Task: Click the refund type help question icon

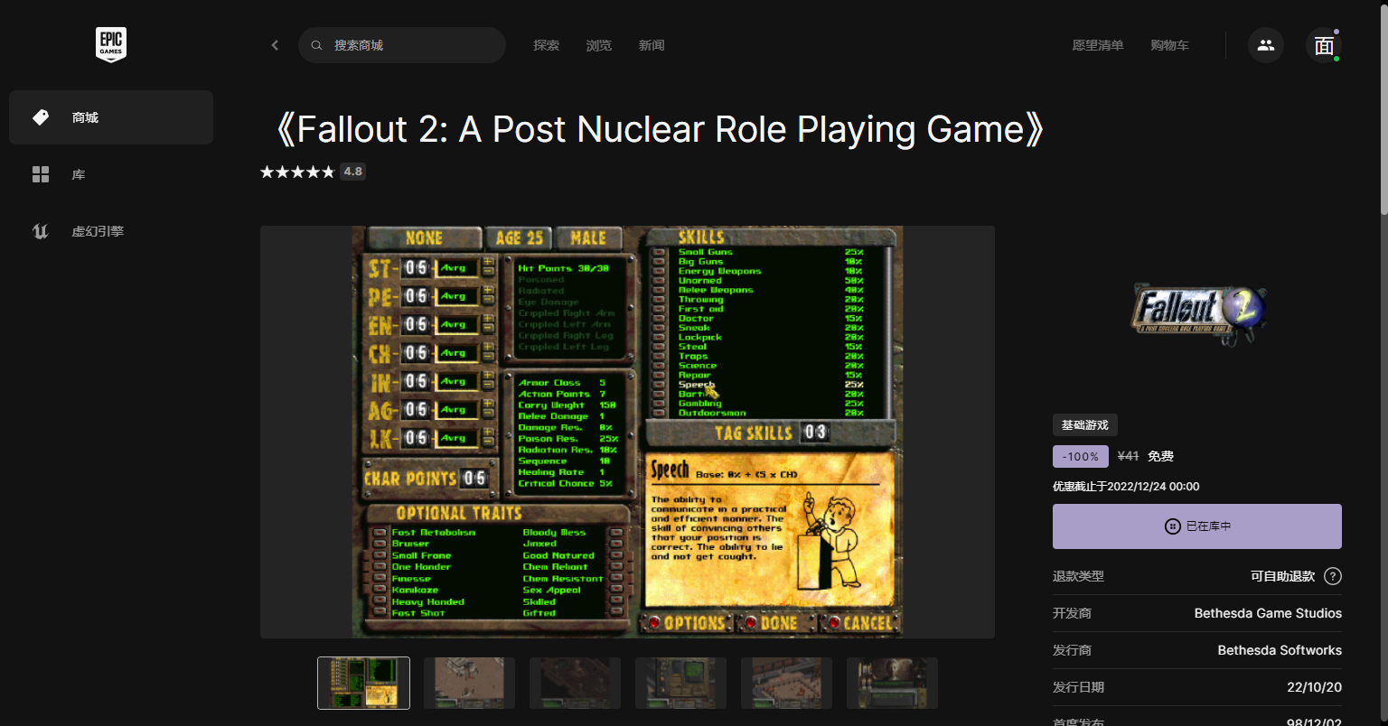Action: click(1333, 576)
